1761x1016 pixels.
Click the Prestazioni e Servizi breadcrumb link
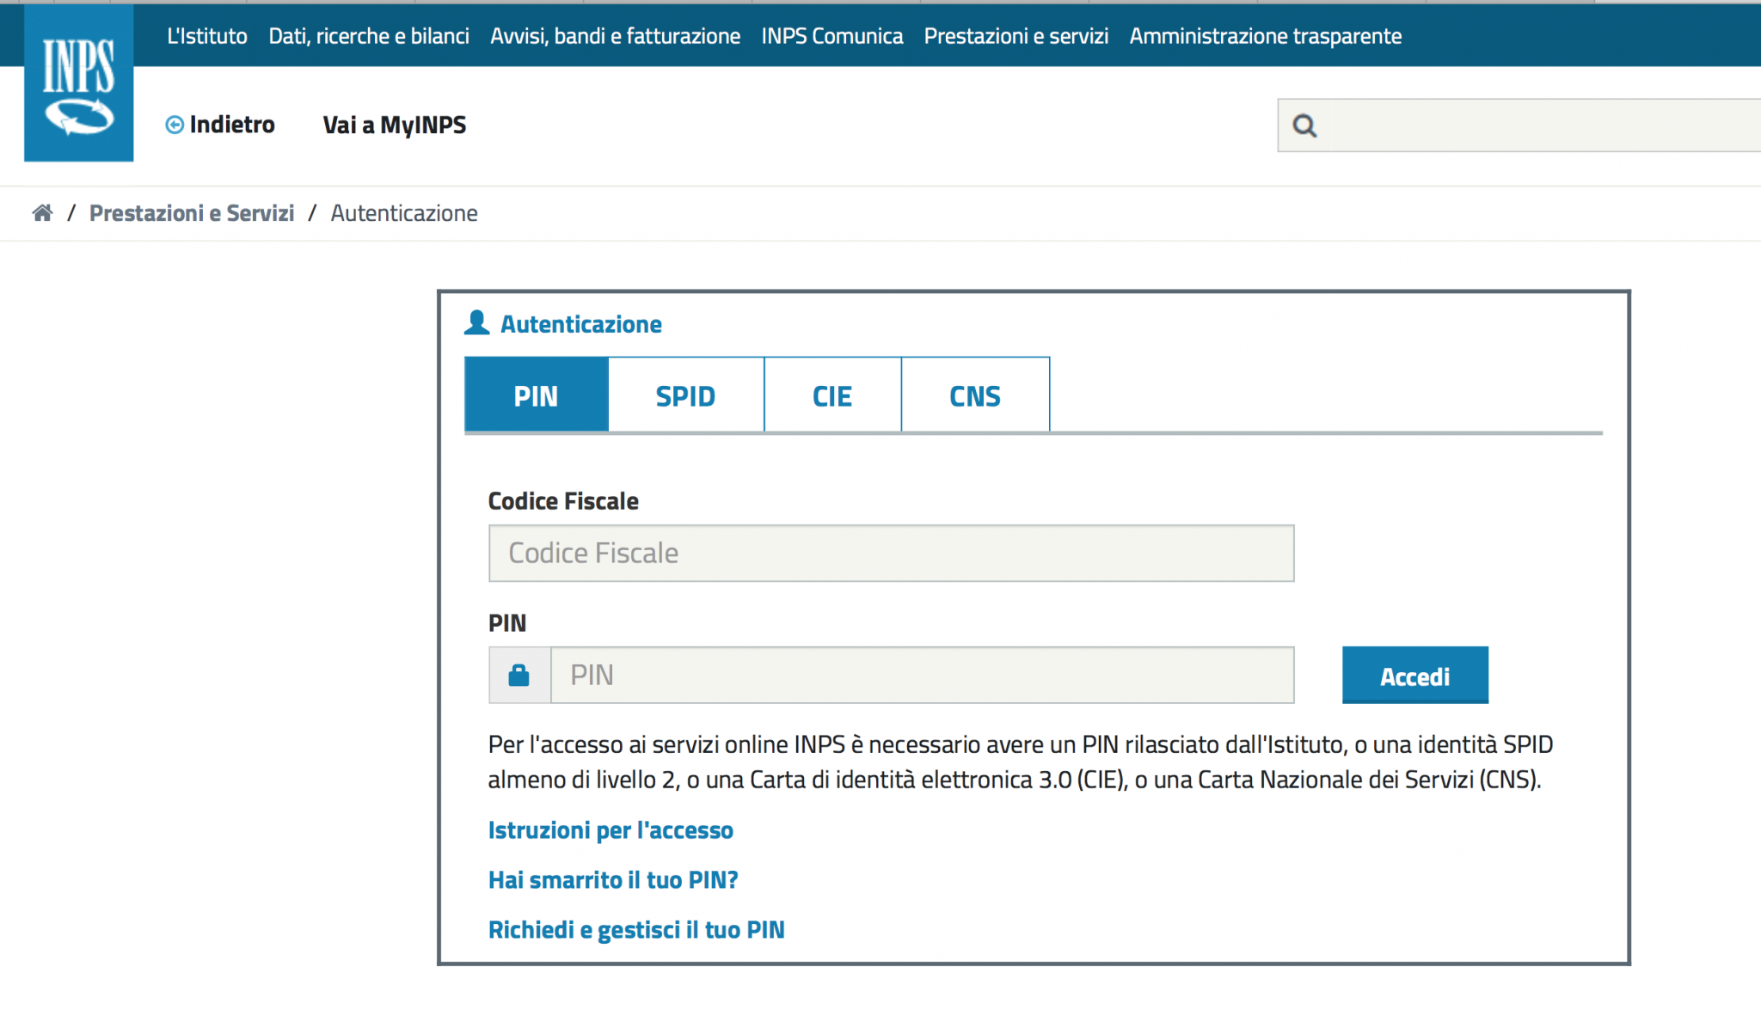(x=192, y=212)
